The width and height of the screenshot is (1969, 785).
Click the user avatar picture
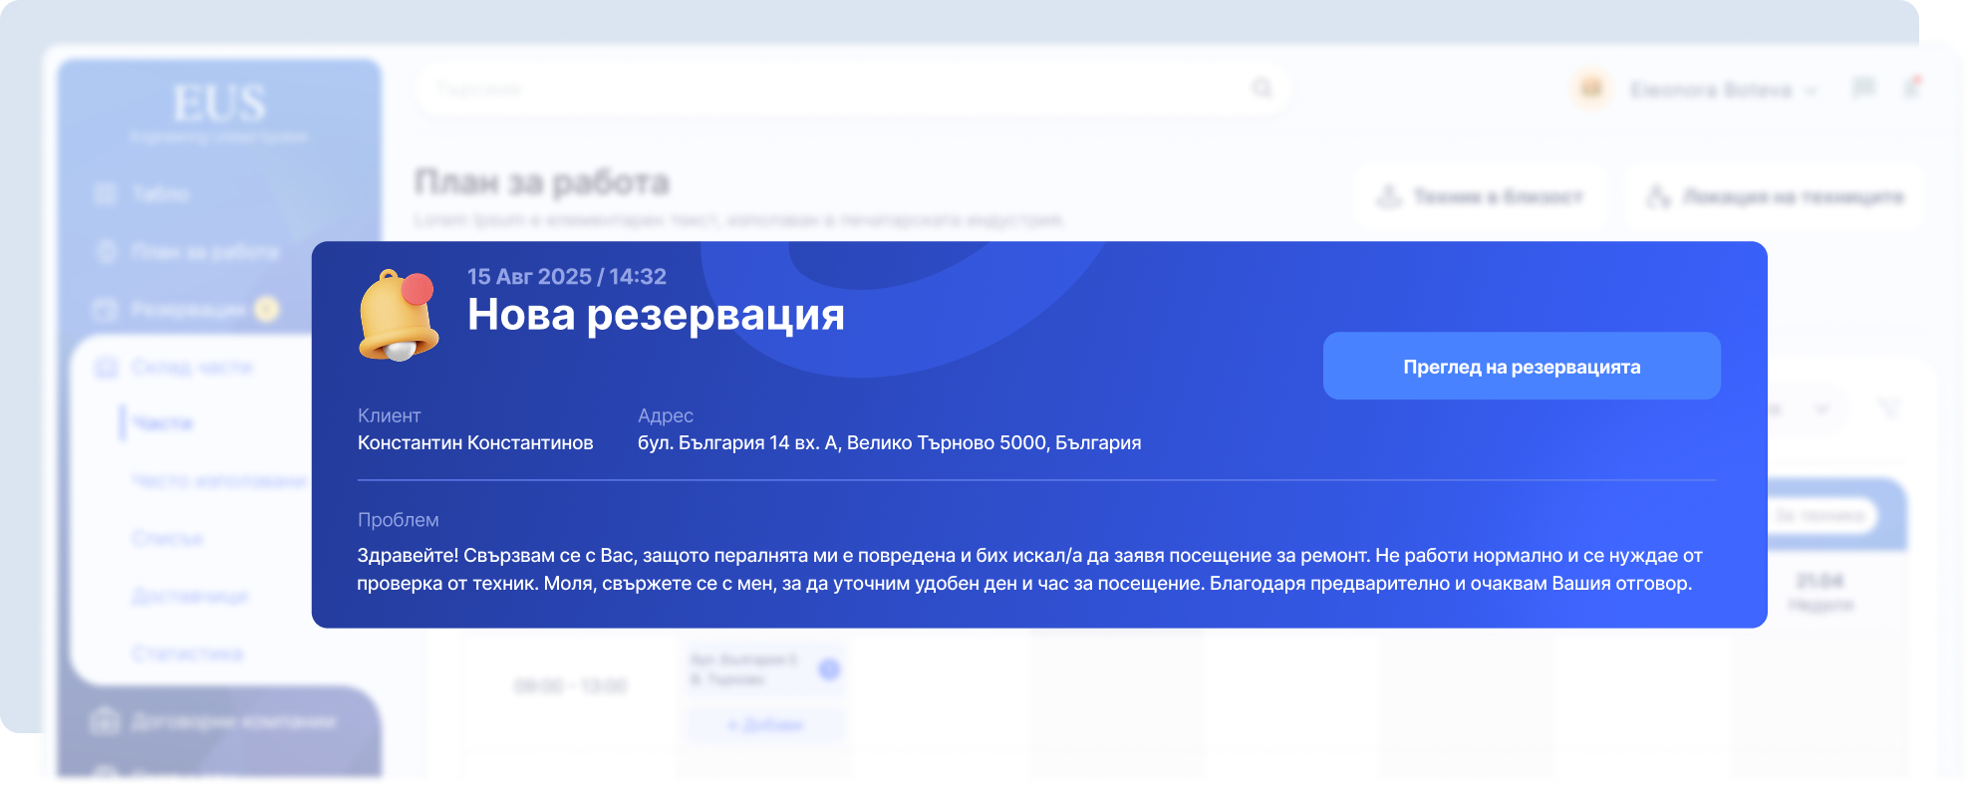(x=1591, y=89)
